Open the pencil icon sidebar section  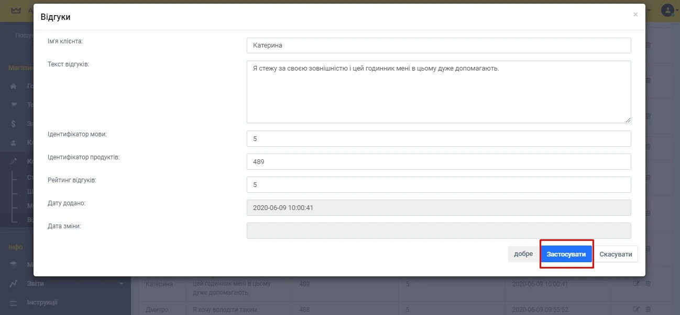[14, 161]
